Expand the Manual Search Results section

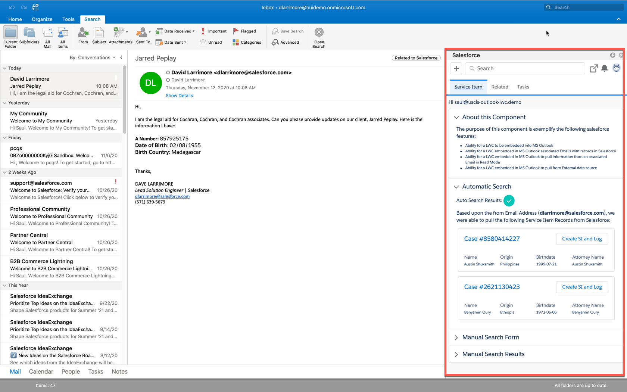point(456,354)
